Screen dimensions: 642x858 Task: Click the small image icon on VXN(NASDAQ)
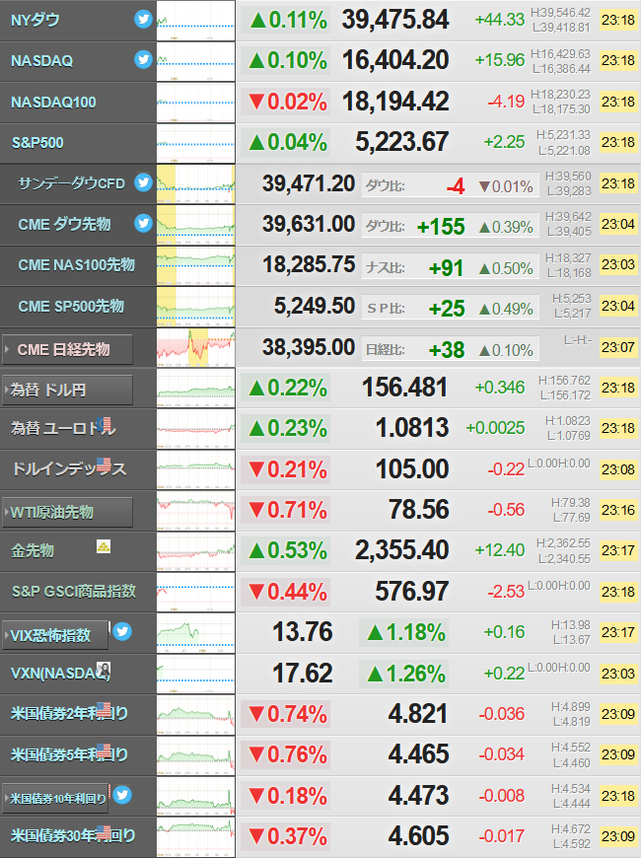pyautogui.click(x=104, y=669)
